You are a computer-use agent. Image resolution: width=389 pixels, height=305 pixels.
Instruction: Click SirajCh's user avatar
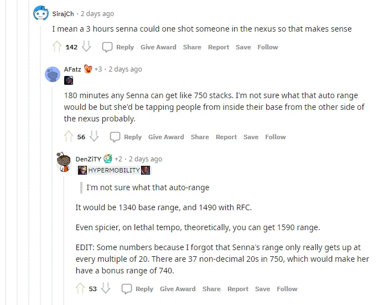tap(40, 13)
